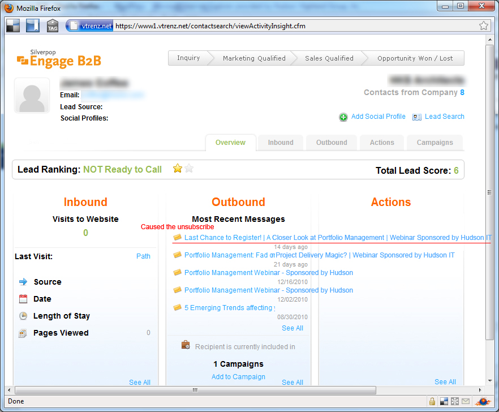
Task: Select the Marketing Qualified stage
Action: [x=254, y=58]
